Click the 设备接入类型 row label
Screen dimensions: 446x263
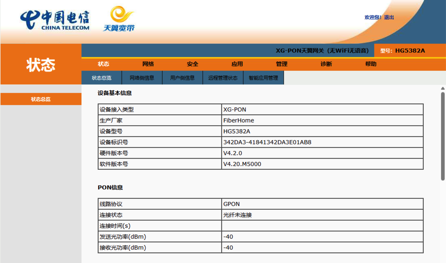117,109
